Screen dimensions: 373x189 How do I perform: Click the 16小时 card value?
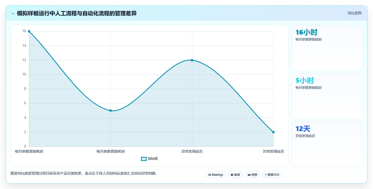[306, 32]
